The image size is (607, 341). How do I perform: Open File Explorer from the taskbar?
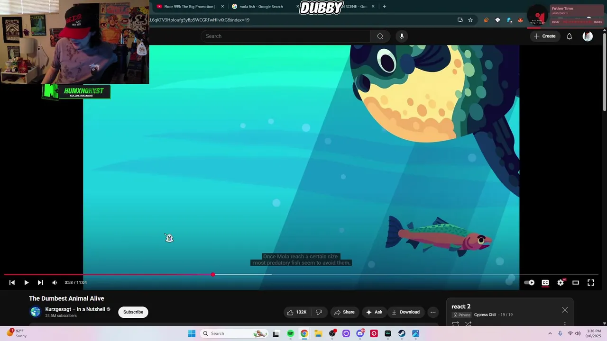point(318,333)
